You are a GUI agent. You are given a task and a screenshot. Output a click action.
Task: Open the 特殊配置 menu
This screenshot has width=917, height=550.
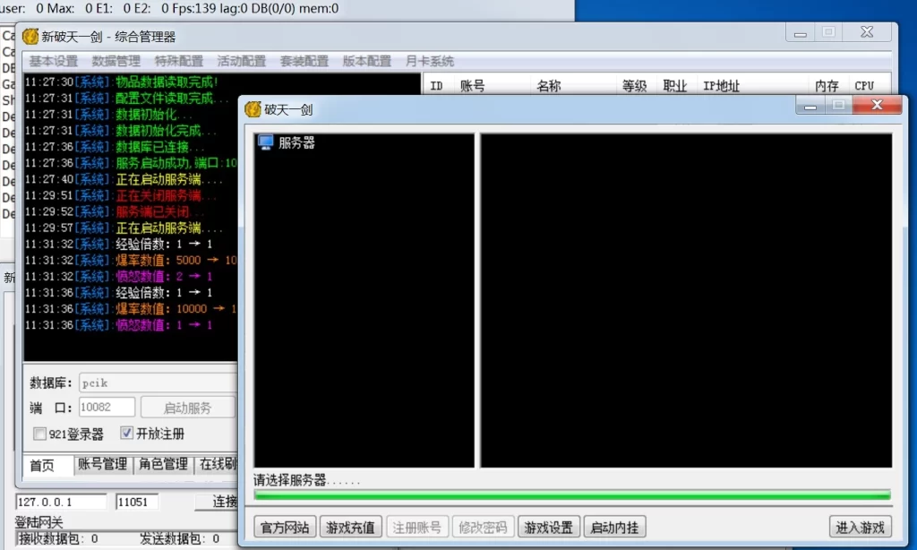tap(178, 61)
